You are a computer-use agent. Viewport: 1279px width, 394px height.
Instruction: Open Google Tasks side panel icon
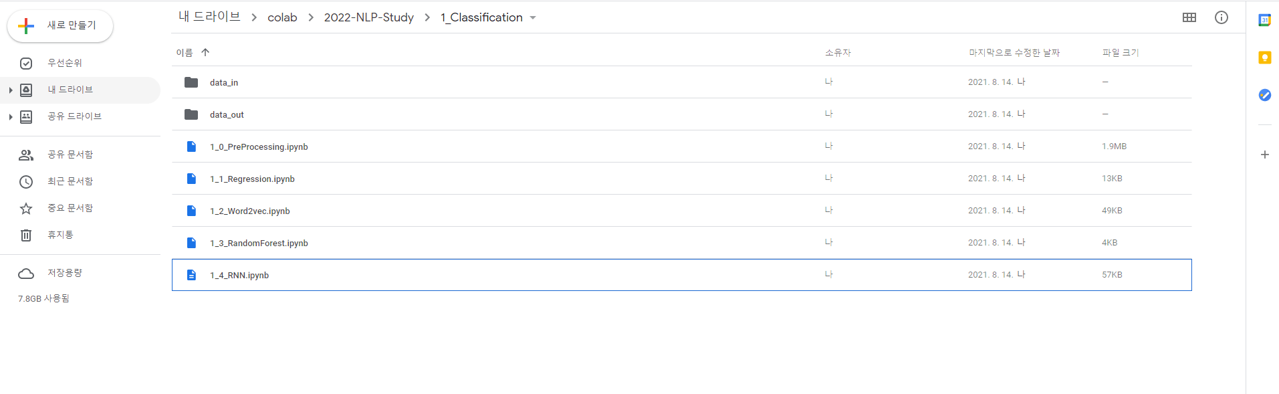(1264, 95)
